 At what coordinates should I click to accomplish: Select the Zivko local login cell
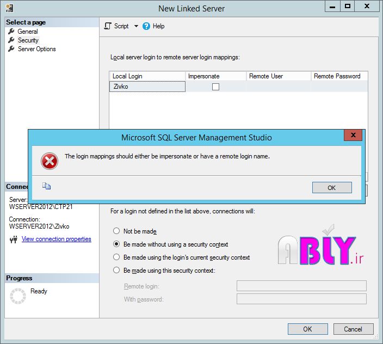coord(147,87)
